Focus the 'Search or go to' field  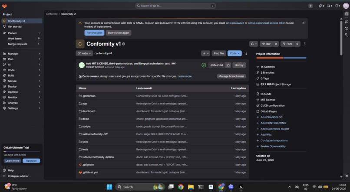(x=175, y=6)
